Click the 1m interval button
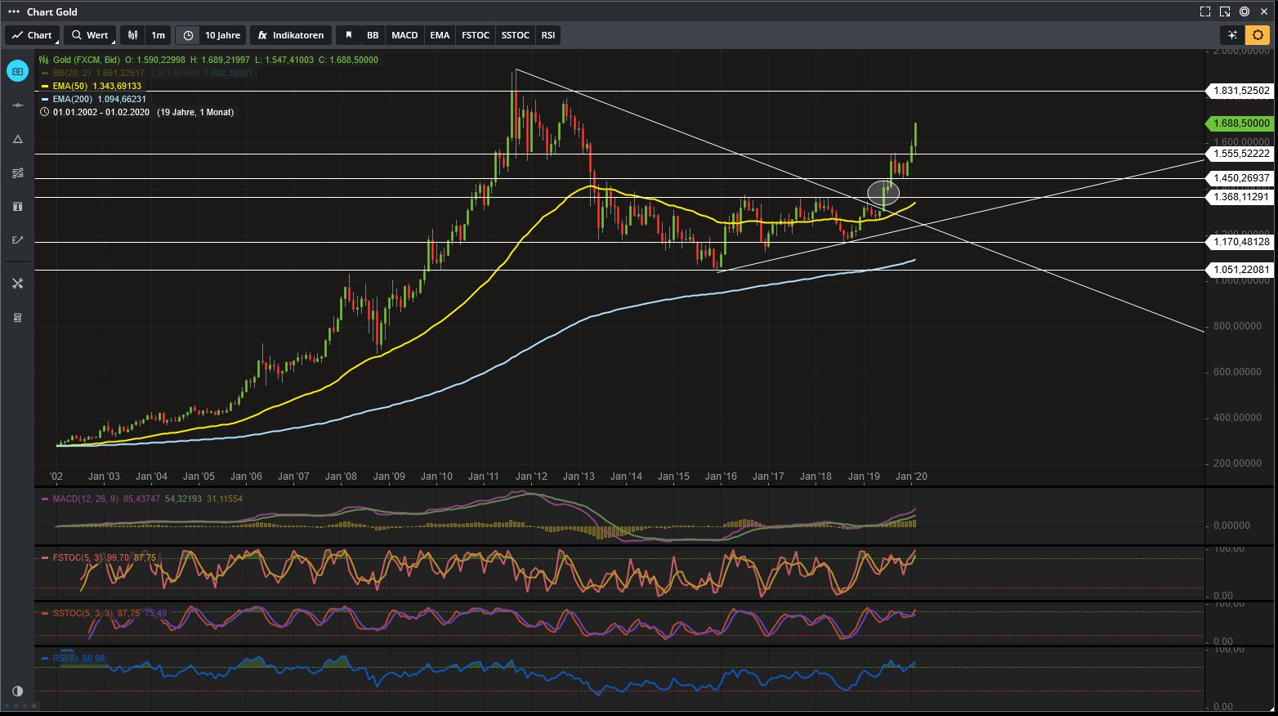1278x716 pixels. point(159,35)
